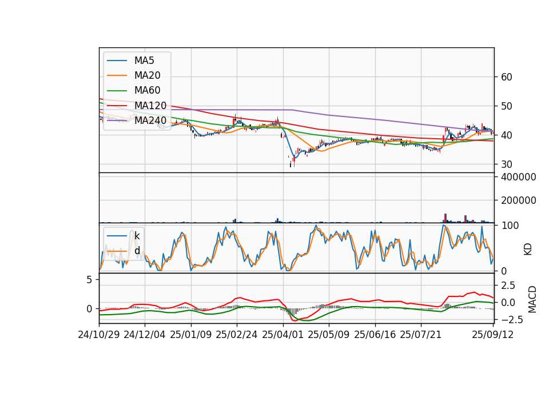Image resolution: width=549 pixels, height=394 pixels.
Task: Click date label 25/05/09
Action: 329,335
